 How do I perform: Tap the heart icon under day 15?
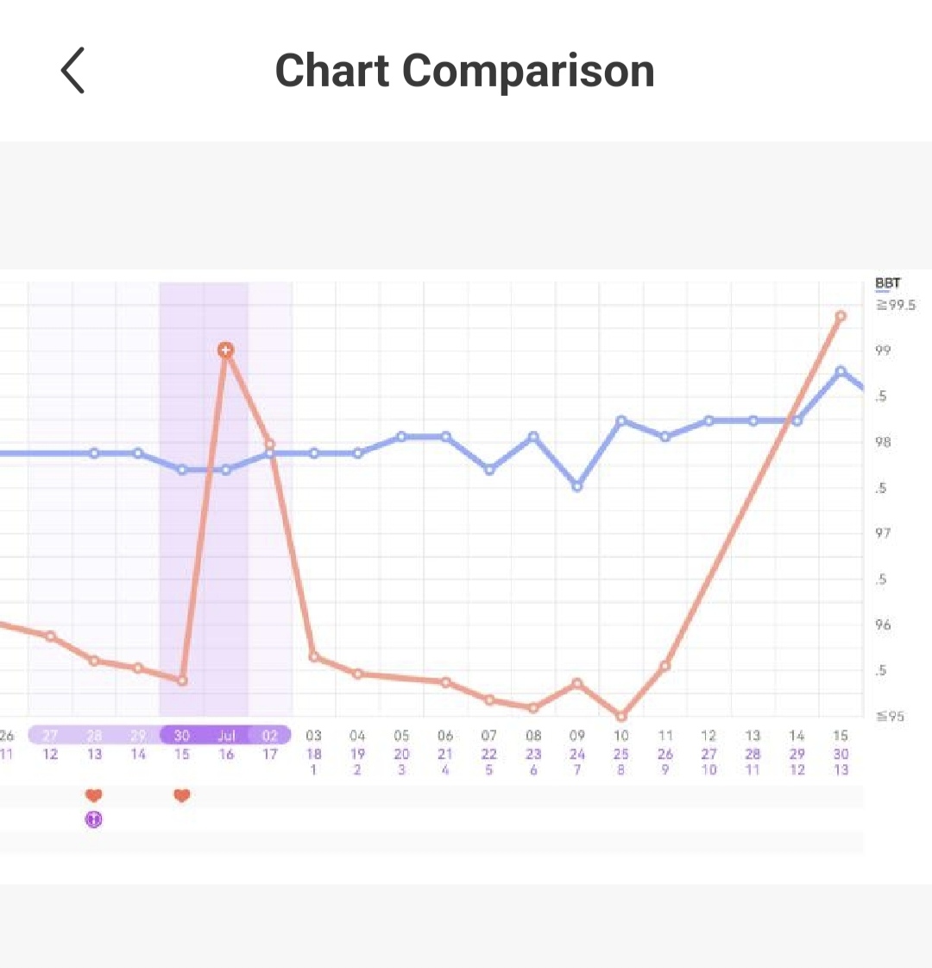click(x=181, y=795)
